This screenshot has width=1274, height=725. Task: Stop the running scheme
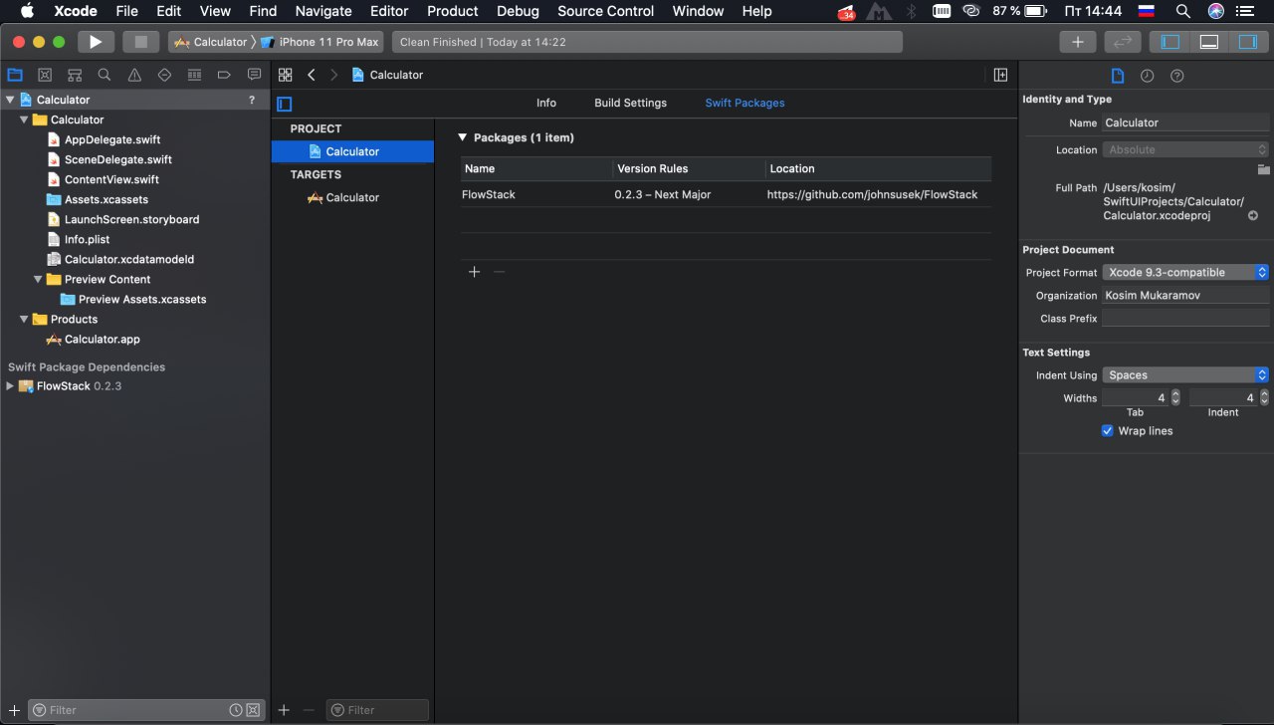140,42
